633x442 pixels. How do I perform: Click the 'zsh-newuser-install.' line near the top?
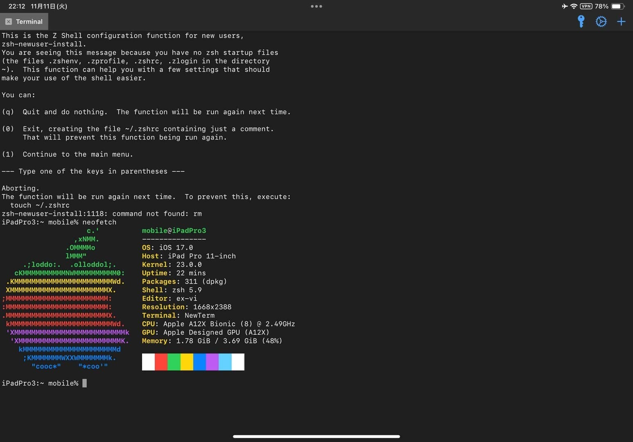(x=44, y=44)
